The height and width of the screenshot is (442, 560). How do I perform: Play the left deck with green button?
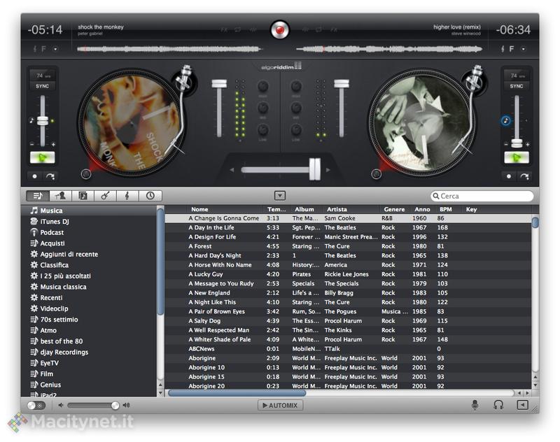click(x=43, y=157)
